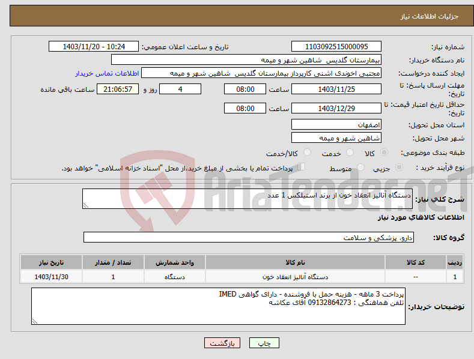474x359 pixels.
Task: Click the چاپ print button
Action: click(264, 343)
